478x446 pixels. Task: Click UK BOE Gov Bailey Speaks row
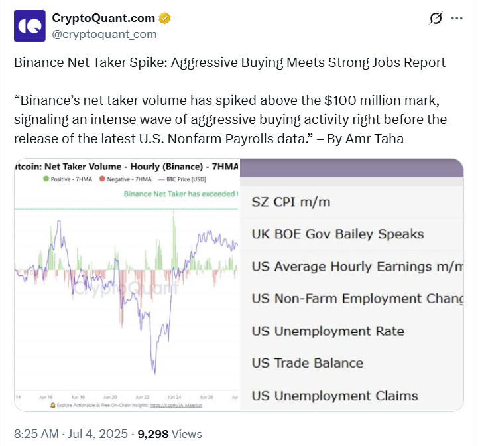pos(337,234)
